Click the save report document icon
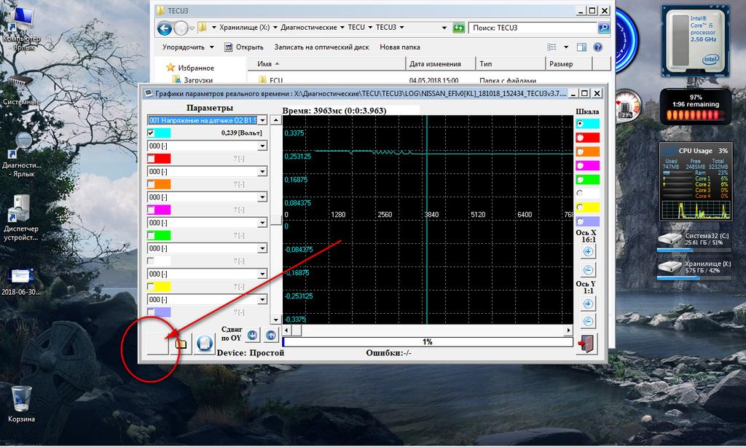The image size is (746, 447). pyautogui.click(x=205, y=342)
